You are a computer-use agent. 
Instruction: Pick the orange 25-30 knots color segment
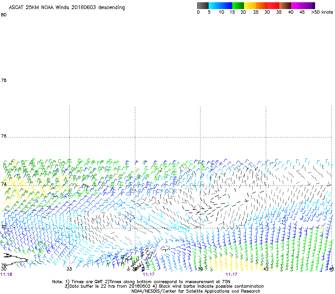pyautogui.click(x=262, y=5)
